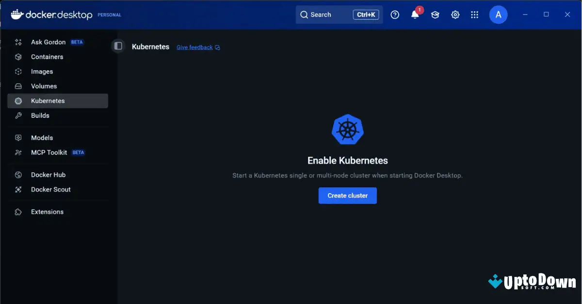The image size is (582, 304).
Task: Collapse the sidebar with the panel toggle
Action: point(118,46)
